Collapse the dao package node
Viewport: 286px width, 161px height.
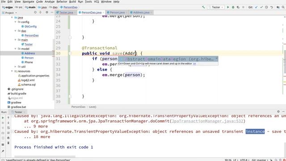(x=16, y=31)
